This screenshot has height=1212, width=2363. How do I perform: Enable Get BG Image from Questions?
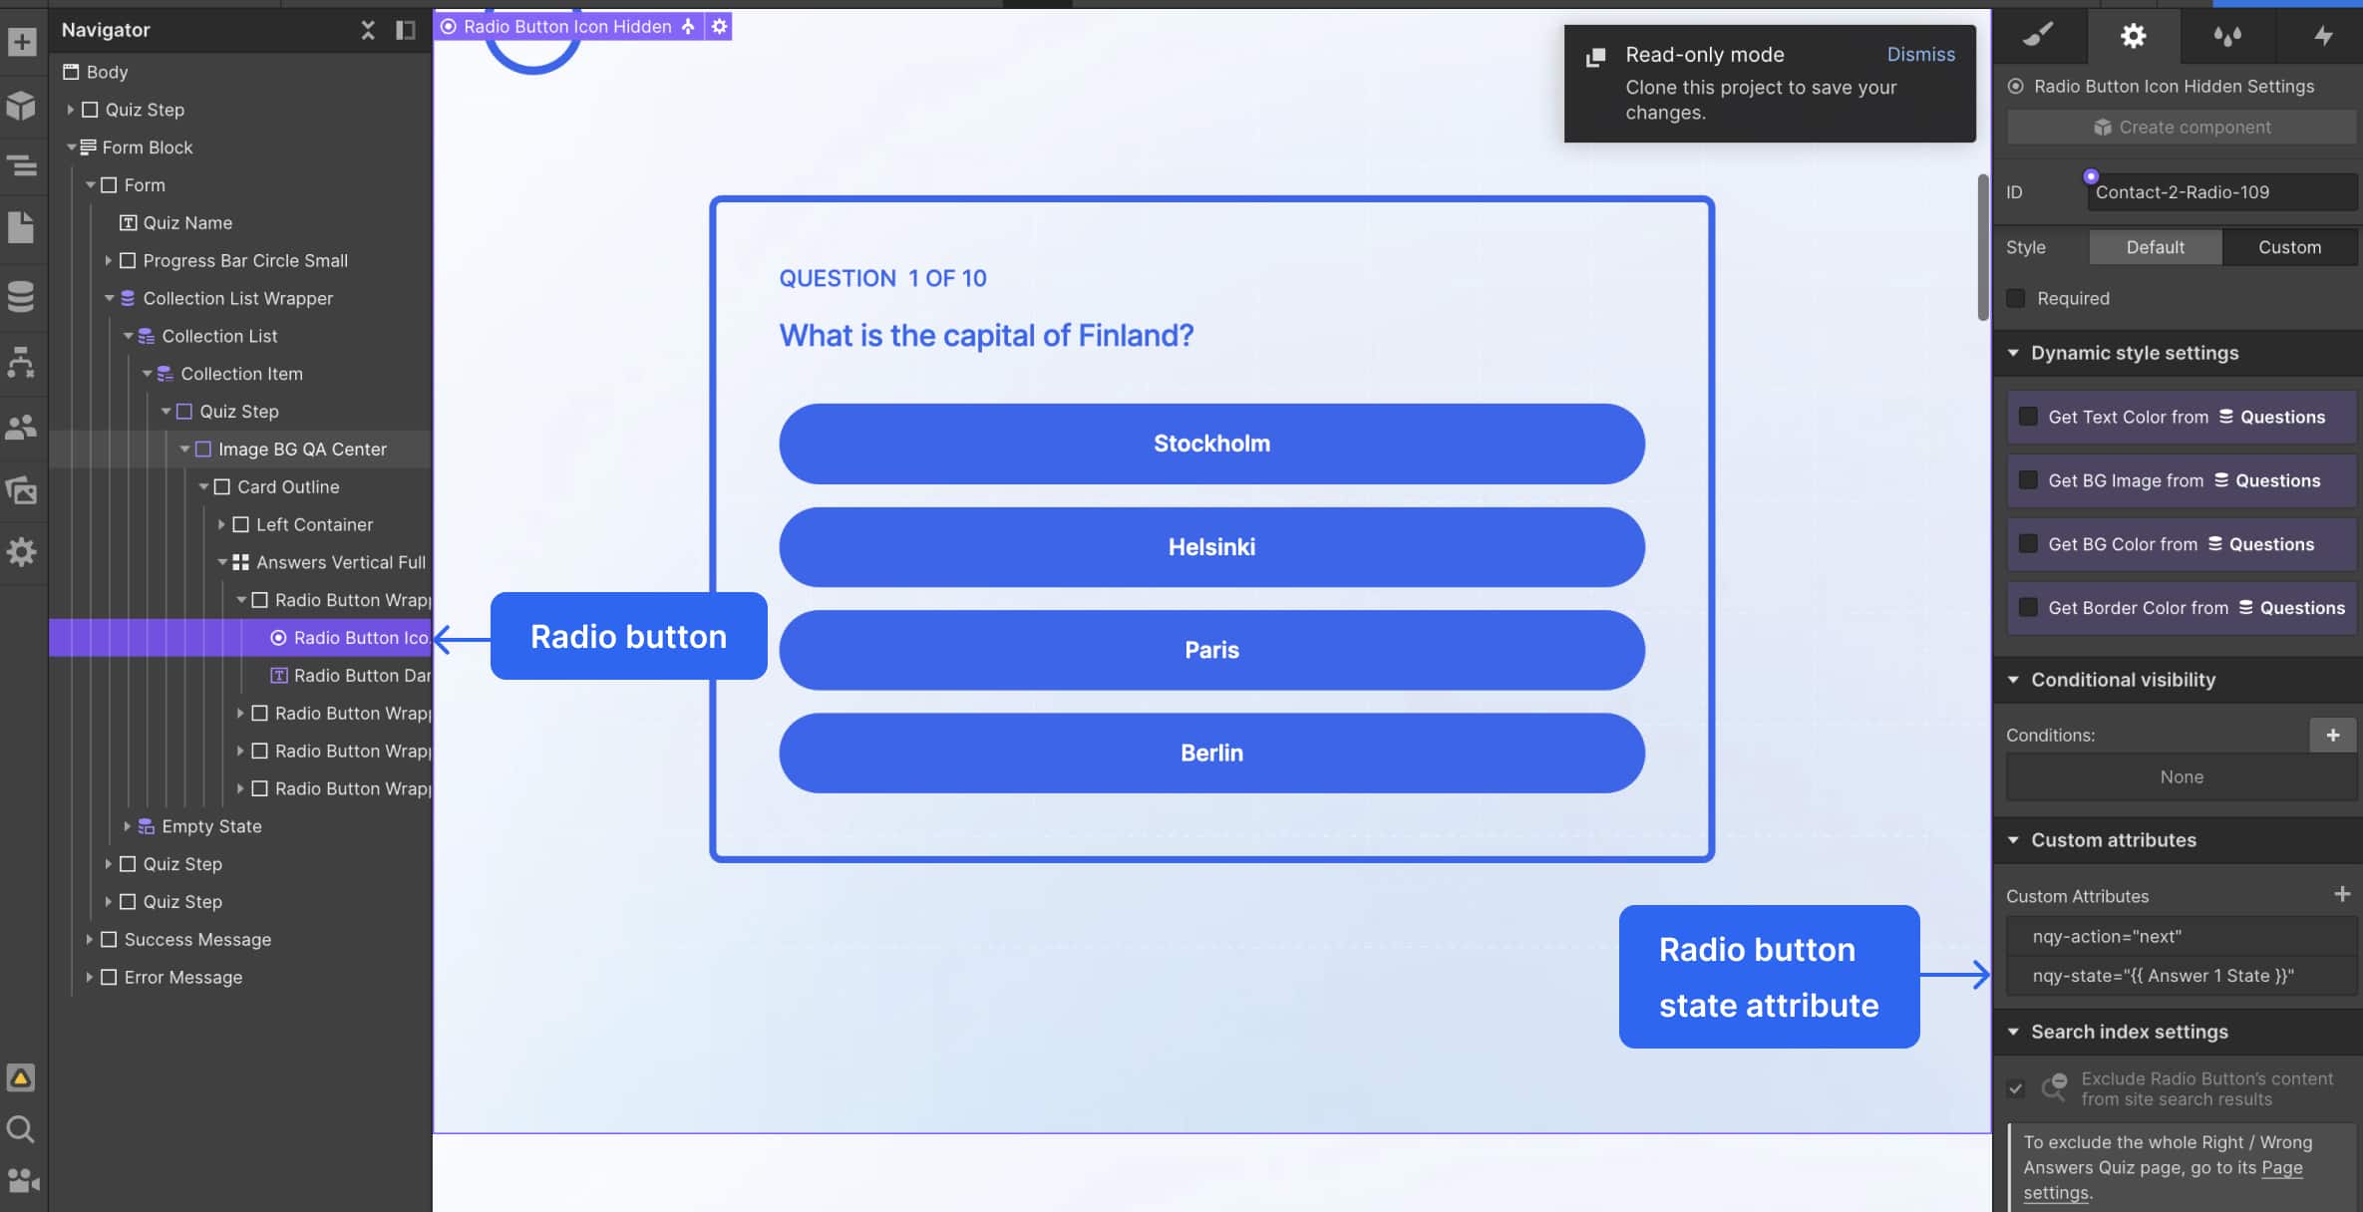[2028, 480]
